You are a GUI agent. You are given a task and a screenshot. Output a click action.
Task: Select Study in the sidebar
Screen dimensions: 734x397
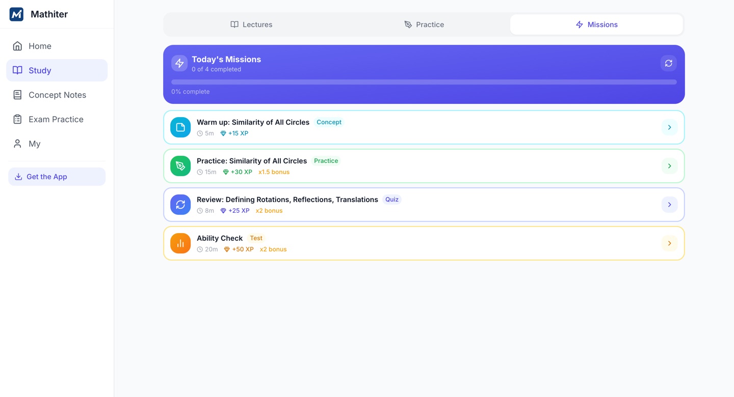57,70
